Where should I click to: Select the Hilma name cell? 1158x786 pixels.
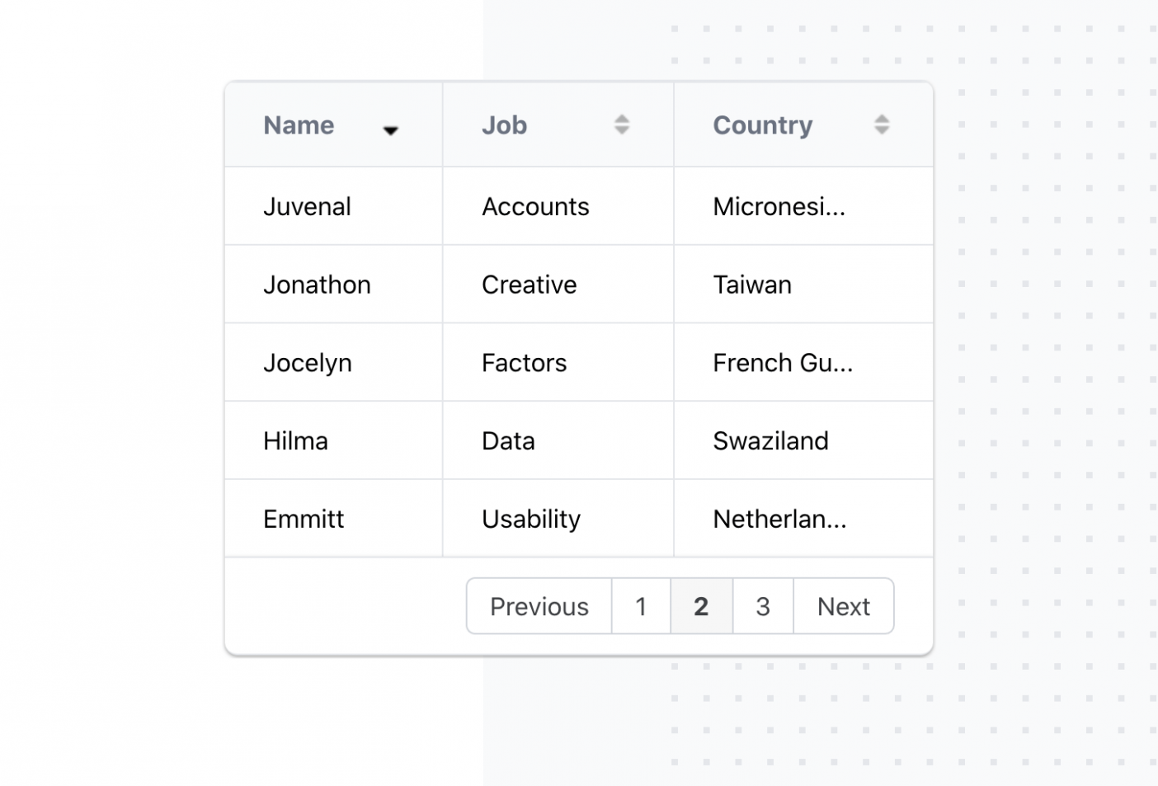(x=296, y=441)
